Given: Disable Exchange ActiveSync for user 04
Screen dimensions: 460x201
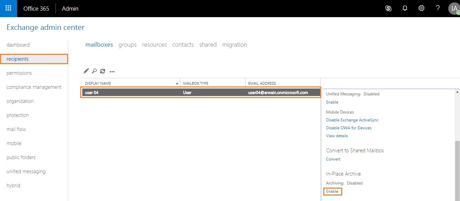Looking at the screenshot, I should [x=352, y=120].
